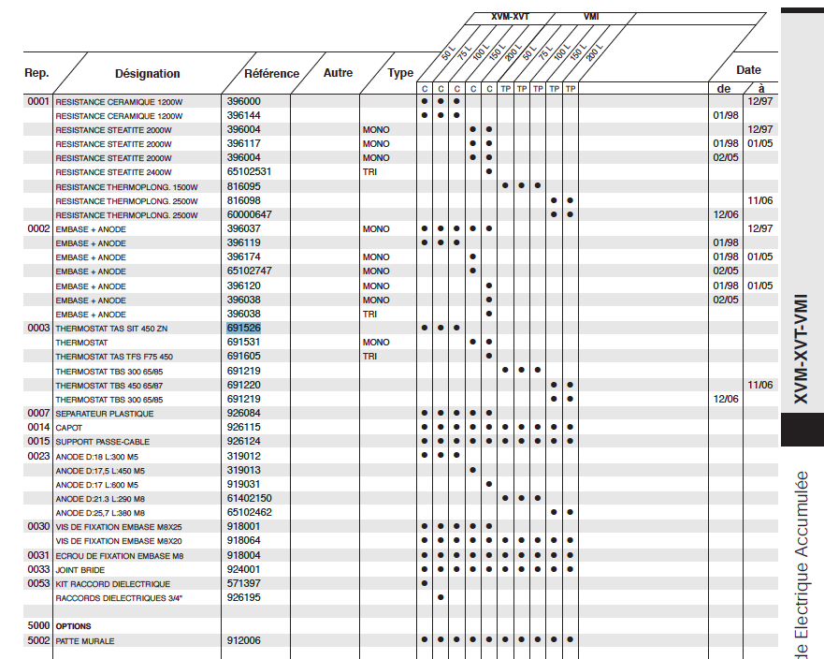The height and width of the screenshot is (659, 824).
Task: Click "SEPARATEUR PLASTIQUE" designation
Action: pyautogui.click(x=105, y=414)
